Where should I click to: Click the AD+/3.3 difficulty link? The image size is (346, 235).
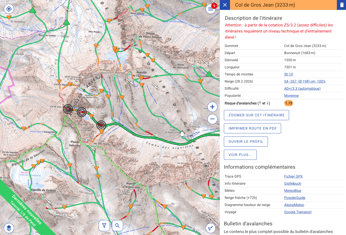tap(302, 88)
